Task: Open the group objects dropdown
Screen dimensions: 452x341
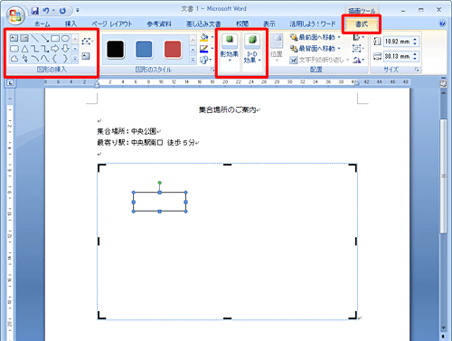Action: (x=359, y=49)
